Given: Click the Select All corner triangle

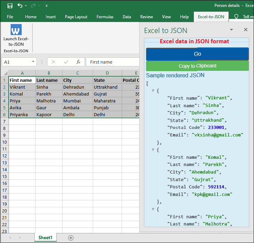Looking at the screenshot, I should [x=5, y=73].
